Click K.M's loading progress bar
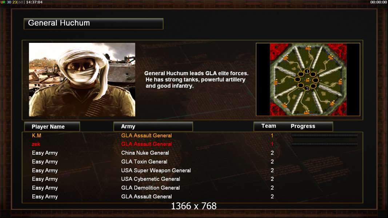 324,136
